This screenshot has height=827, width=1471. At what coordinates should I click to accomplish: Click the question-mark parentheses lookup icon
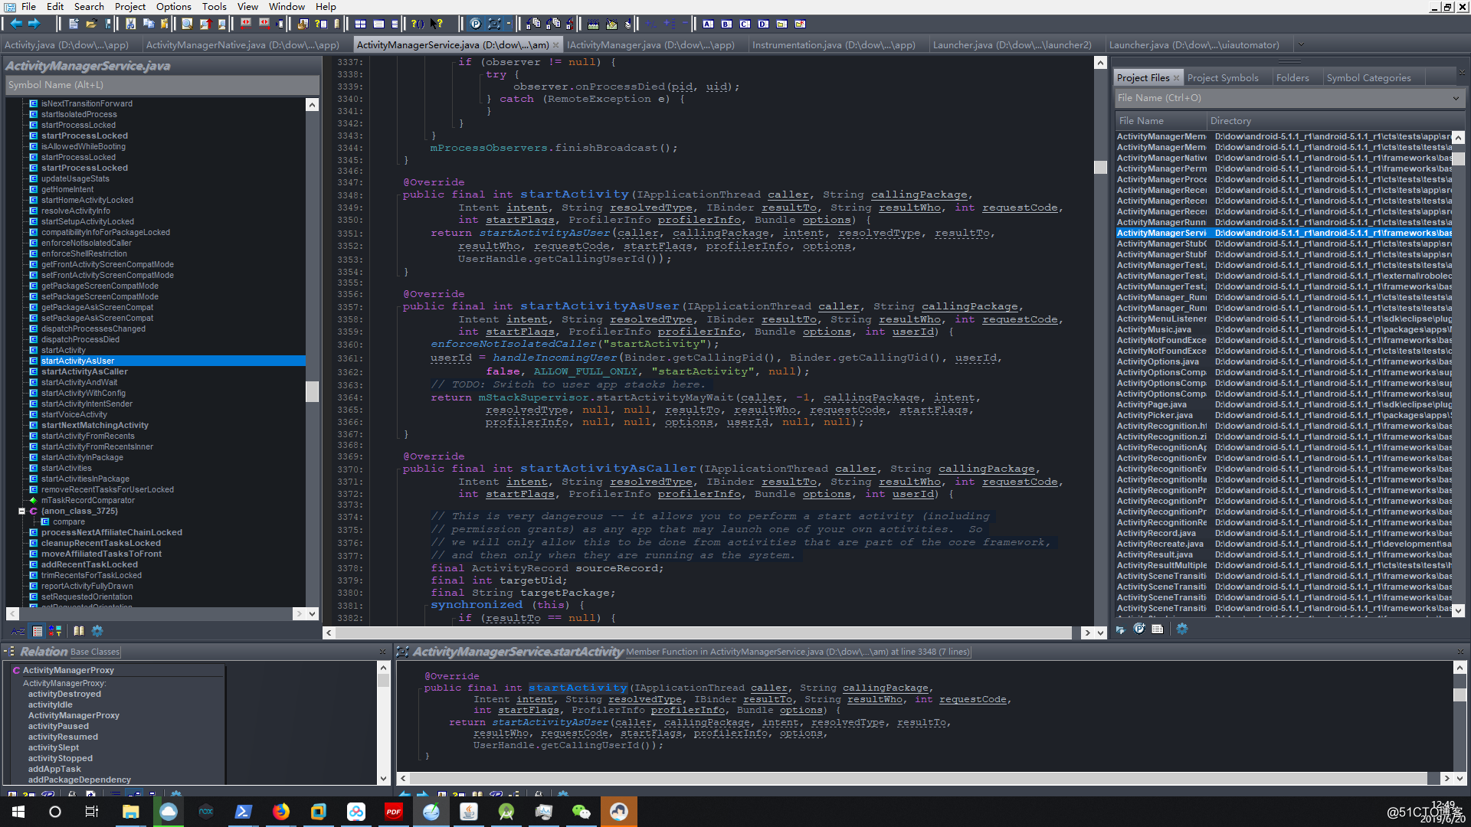pyautogui.click(x=418, y=24)
